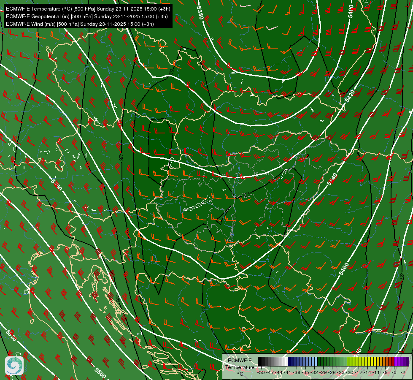
Task: Click the °C unit in legend
Action: (x=240, y=374)
